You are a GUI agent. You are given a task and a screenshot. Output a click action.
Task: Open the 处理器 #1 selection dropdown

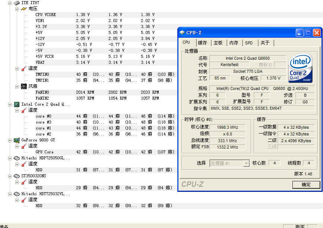click(x=246, y=163)
